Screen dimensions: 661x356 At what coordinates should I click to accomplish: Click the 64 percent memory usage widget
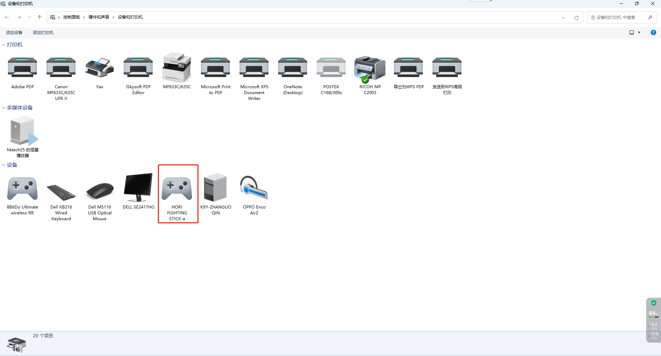coord(653,314)
